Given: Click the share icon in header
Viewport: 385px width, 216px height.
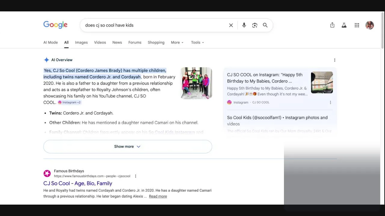Looking at the screenshot, I should click(x=332, y=25).
